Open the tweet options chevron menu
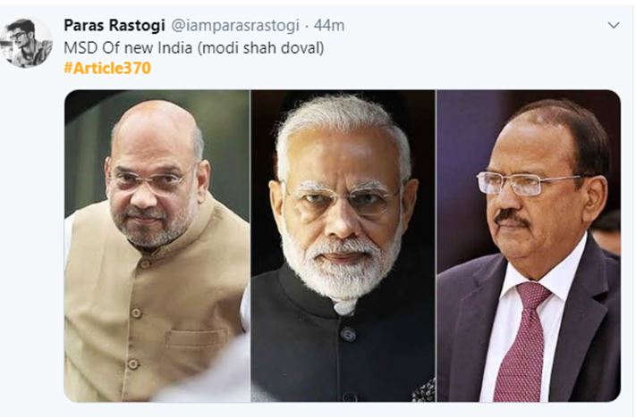The image size is (636, 417). click(x=614, y=25)
